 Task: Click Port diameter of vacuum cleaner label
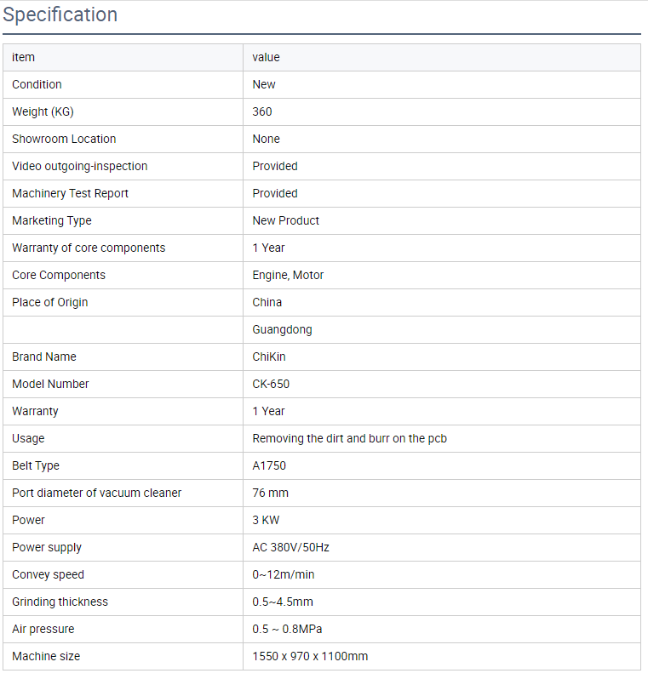tap(97, 494)
